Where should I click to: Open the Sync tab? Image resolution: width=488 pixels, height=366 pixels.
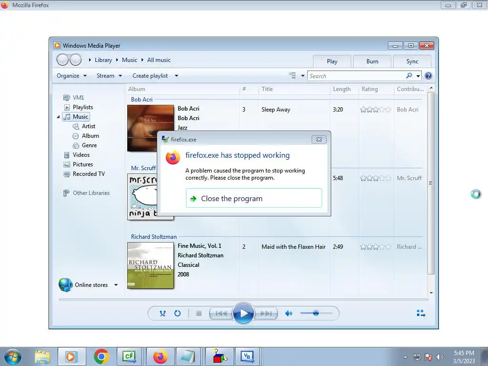[x=412, y=61]
